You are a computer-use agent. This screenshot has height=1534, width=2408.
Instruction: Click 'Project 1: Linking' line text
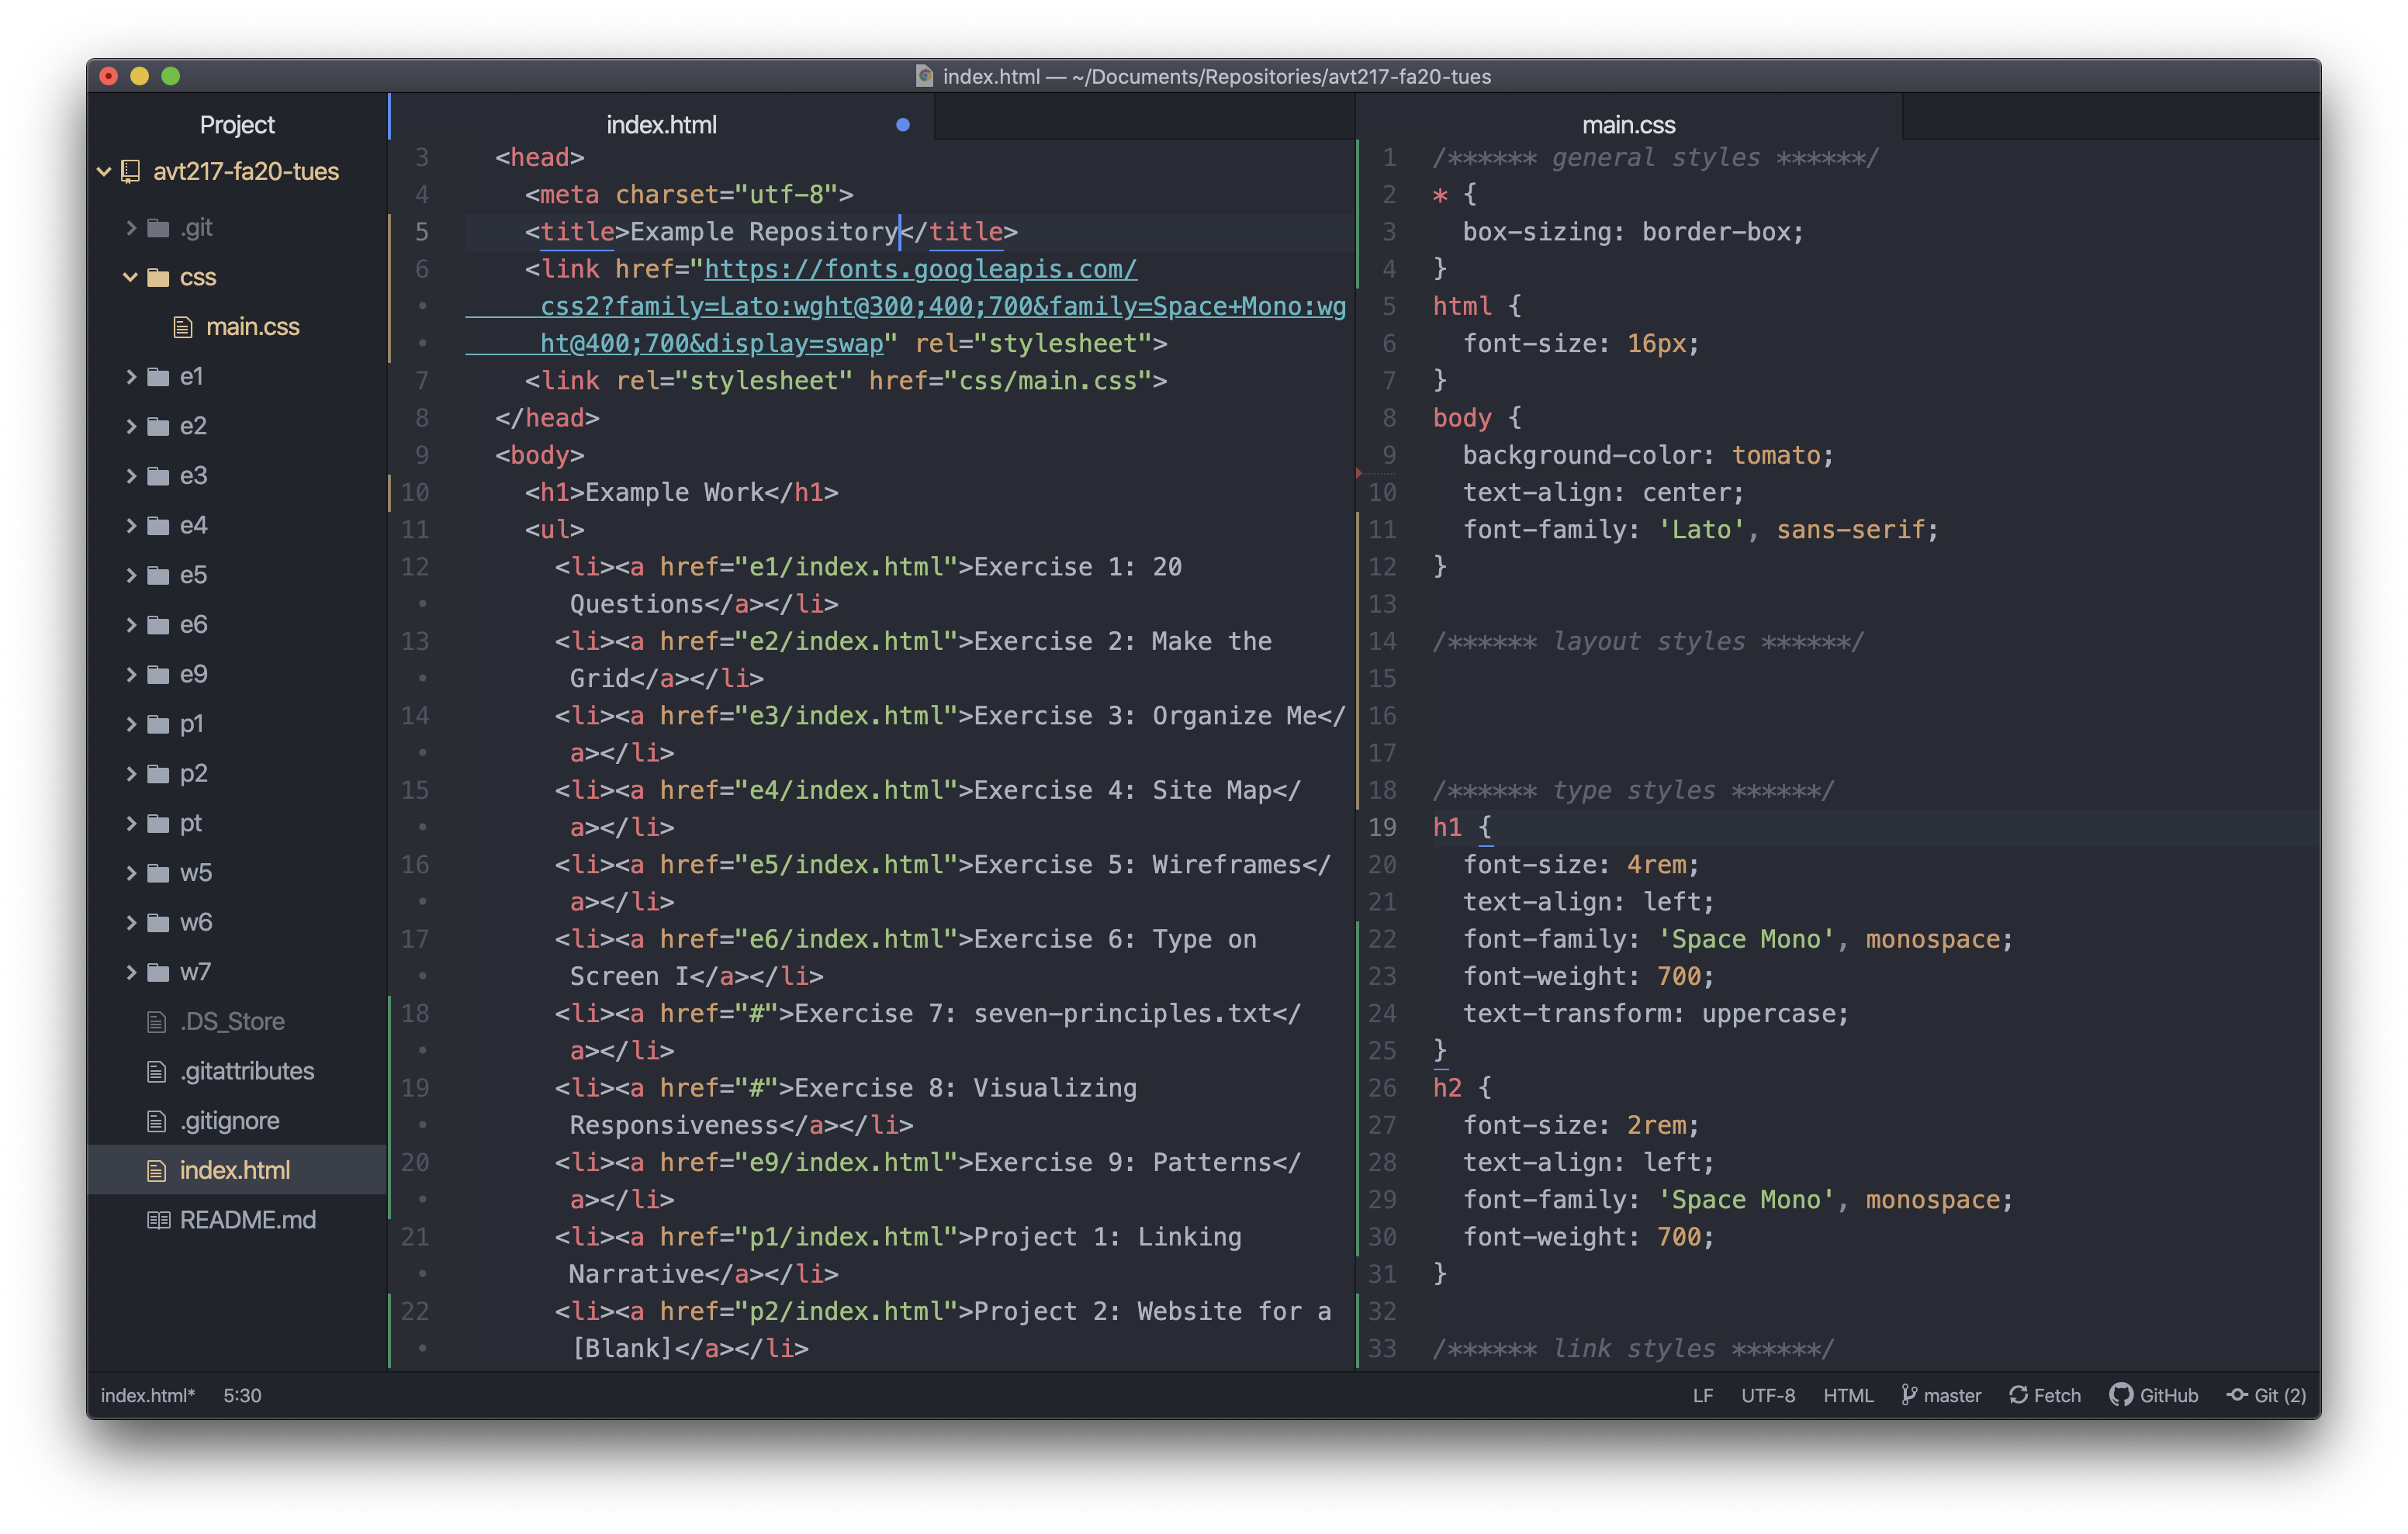(x=1108, y=1237)
